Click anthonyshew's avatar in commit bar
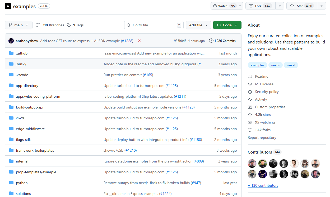 pos(11,41)
